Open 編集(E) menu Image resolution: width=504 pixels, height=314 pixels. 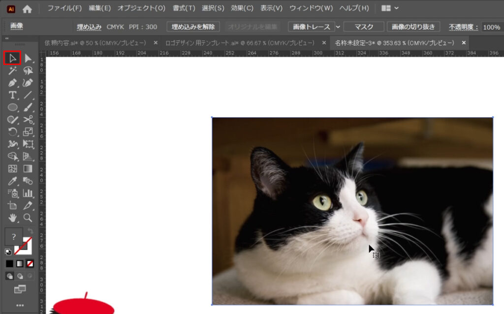point(99,8)
